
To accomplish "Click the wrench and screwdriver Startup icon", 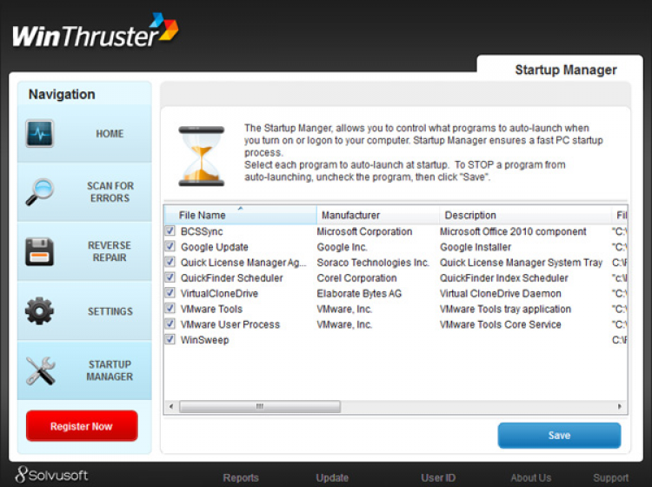I will pyautogui.click(x=40, y=370).
